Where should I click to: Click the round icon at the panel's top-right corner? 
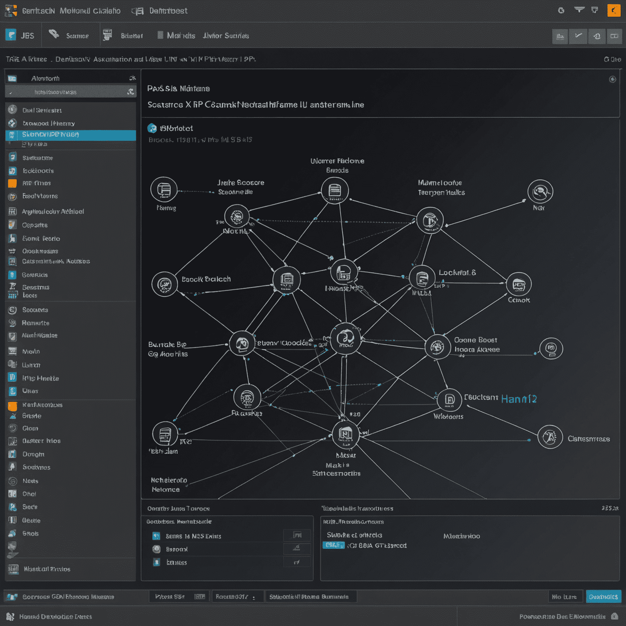click(x=612, y=79)
